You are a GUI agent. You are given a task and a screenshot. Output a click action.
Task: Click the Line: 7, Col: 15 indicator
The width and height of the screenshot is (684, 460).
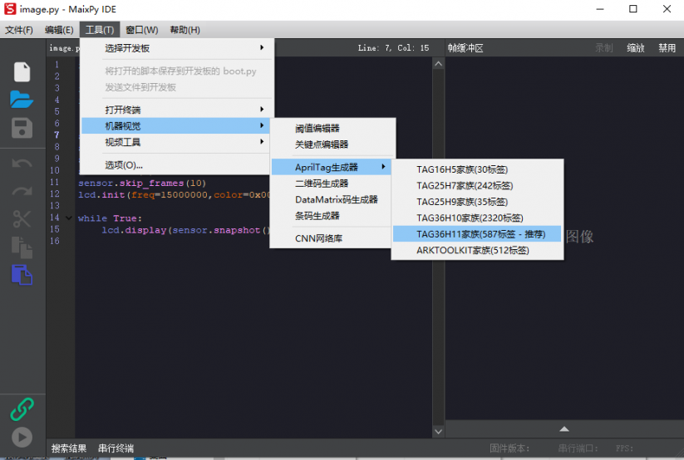click(x=393, y=48)
